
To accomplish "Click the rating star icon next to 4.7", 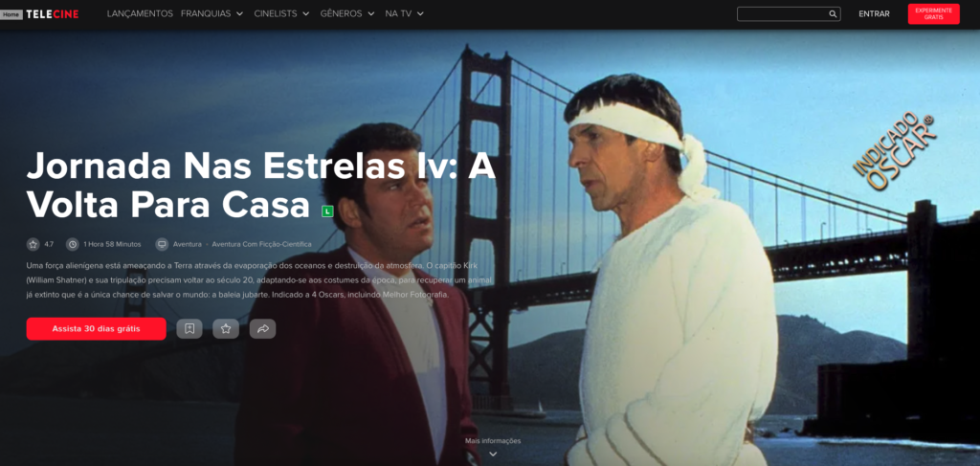I will (x=33, y=244).
